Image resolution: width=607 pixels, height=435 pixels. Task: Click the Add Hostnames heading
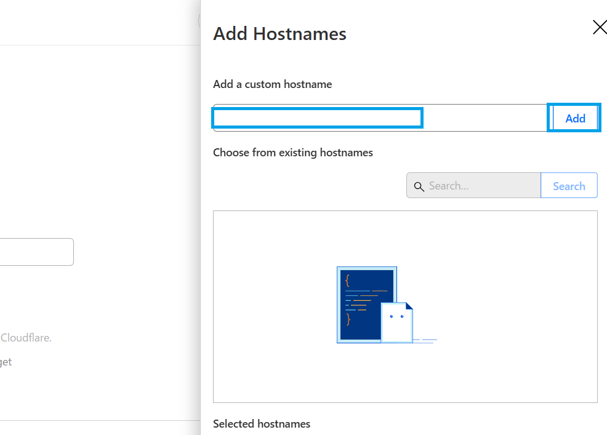(x=279, y=34)
